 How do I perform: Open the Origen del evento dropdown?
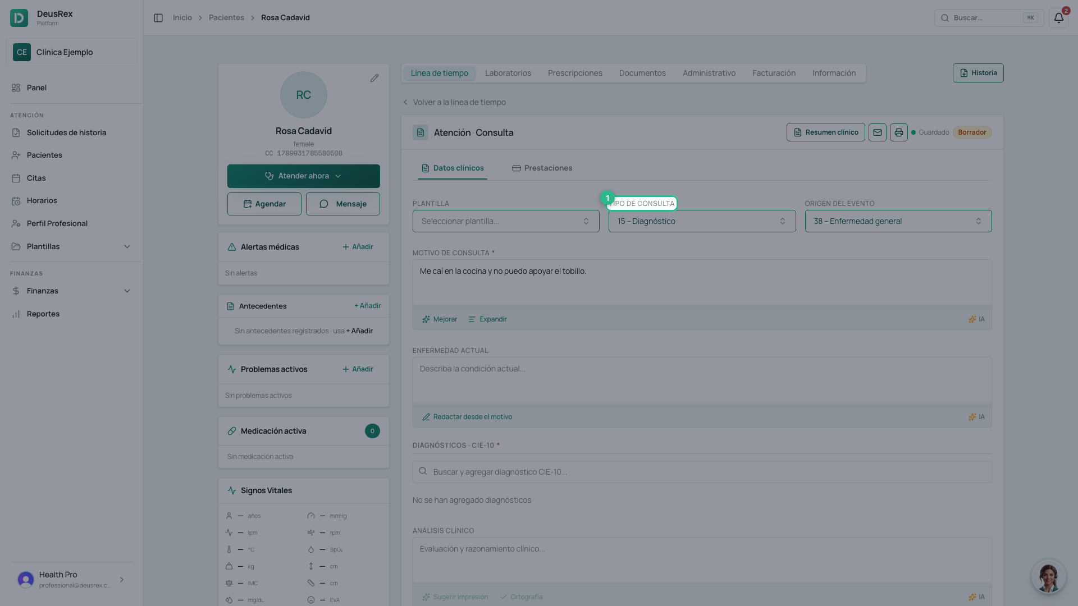click(898, 221)
